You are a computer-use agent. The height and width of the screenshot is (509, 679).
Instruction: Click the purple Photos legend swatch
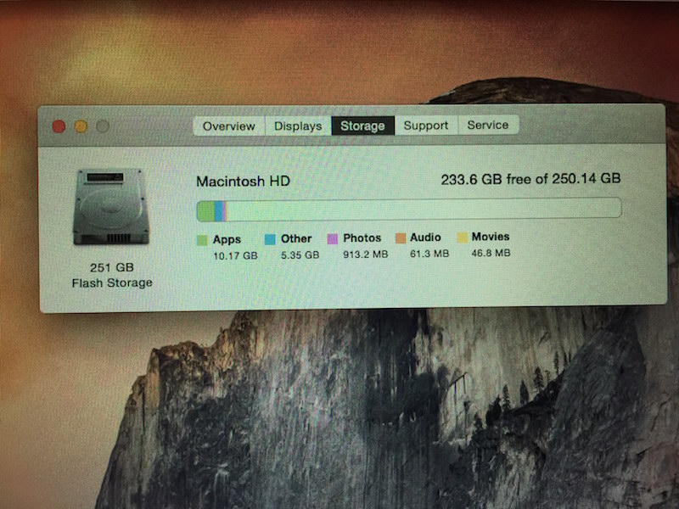pos(332,239)
